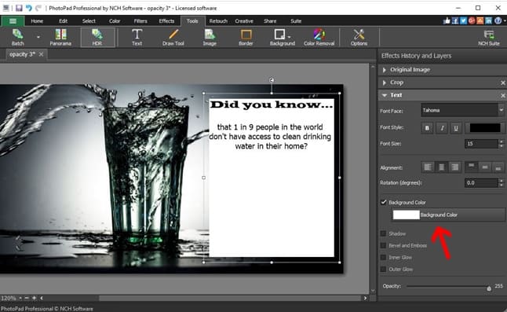507x312 pixels.
Task: Open the Help question mark icon
Action: pos(498,21)
